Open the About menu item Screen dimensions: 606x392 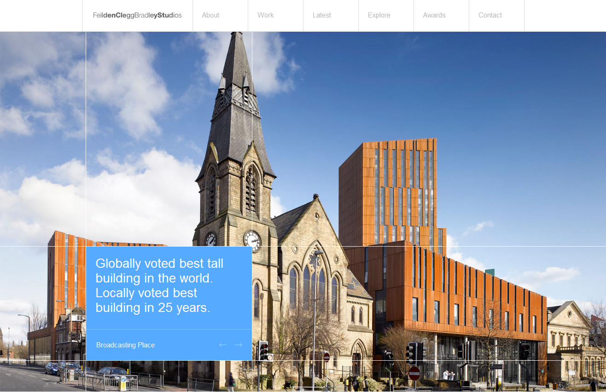pyautogui.click(x=210, y=15)
